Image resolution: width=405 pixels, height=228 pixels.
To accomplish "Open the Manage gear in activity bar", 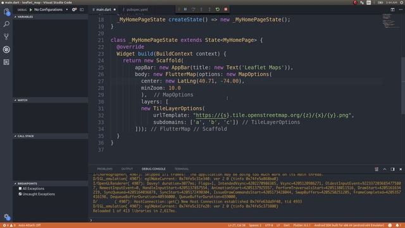I will (7, 217).
